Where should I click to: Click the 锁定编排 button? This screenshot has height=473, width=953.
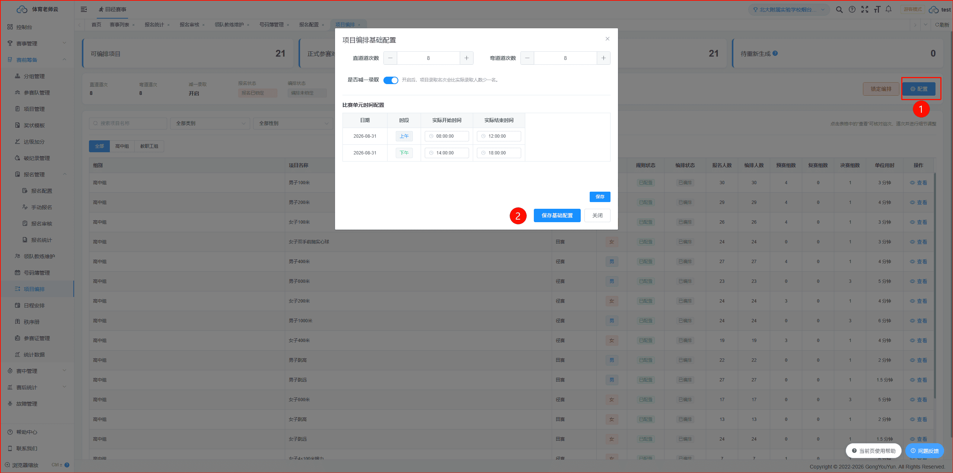pyautogui.click(x=881, y=89)
